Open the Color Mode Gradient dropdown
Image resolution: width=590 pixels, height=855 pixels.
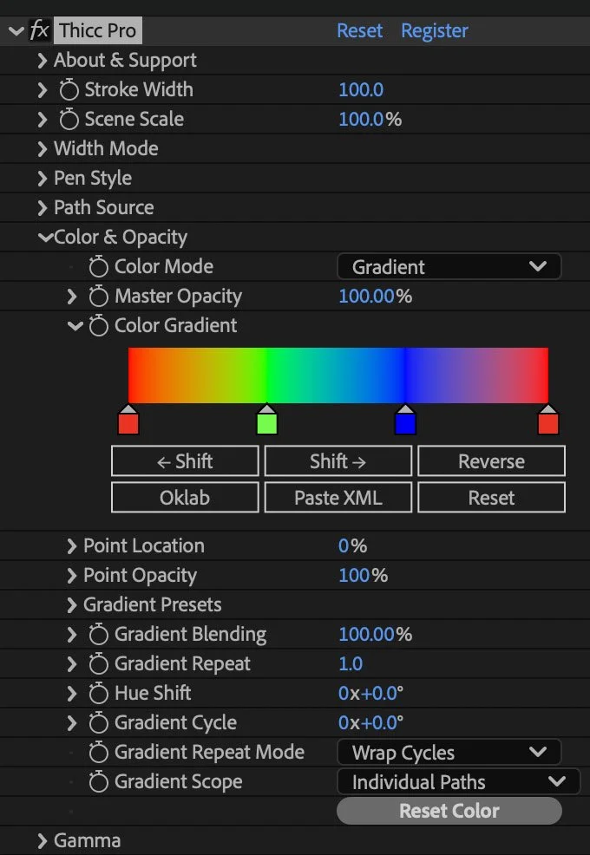(x=449, y=266)
